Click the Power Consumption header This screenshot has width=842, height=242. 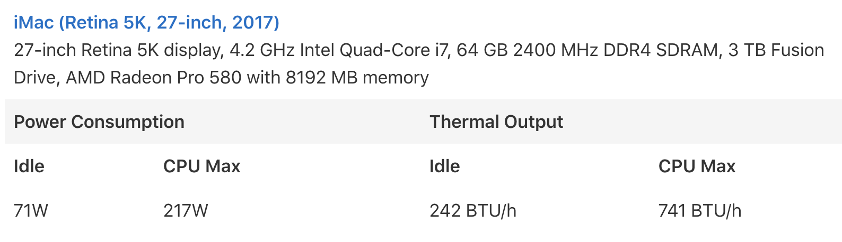click(x=99, y=122)
